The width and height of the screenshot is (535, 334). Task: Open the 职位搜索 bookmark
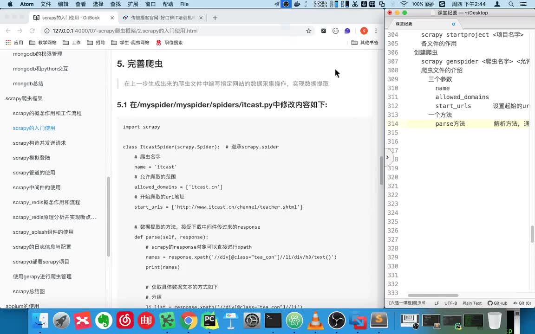point(169,43)
